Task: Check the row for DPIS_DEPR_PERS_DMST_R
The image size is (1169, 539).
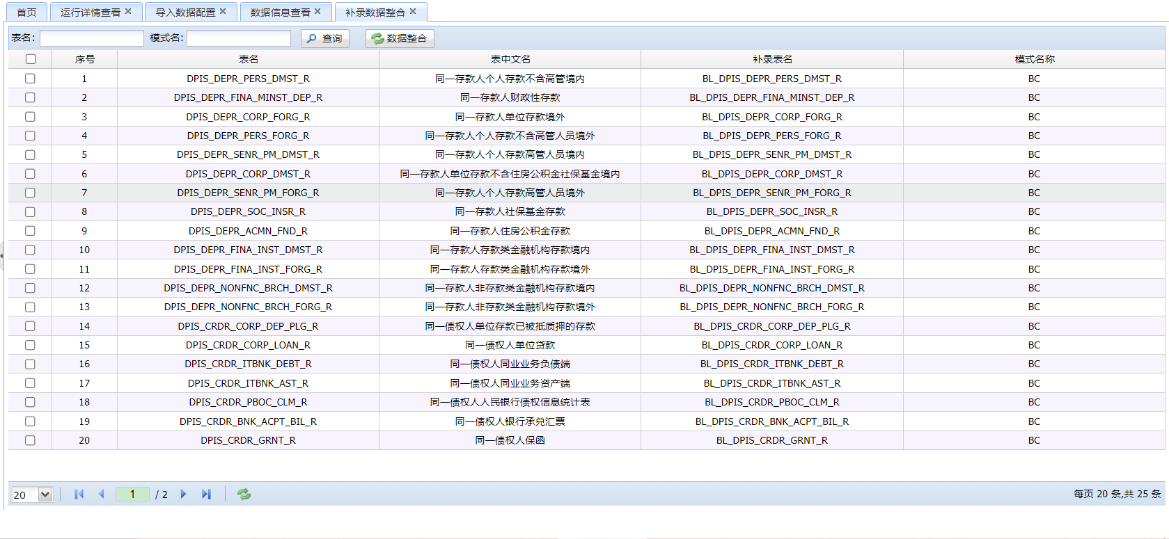Action: [x=30, y=79]
